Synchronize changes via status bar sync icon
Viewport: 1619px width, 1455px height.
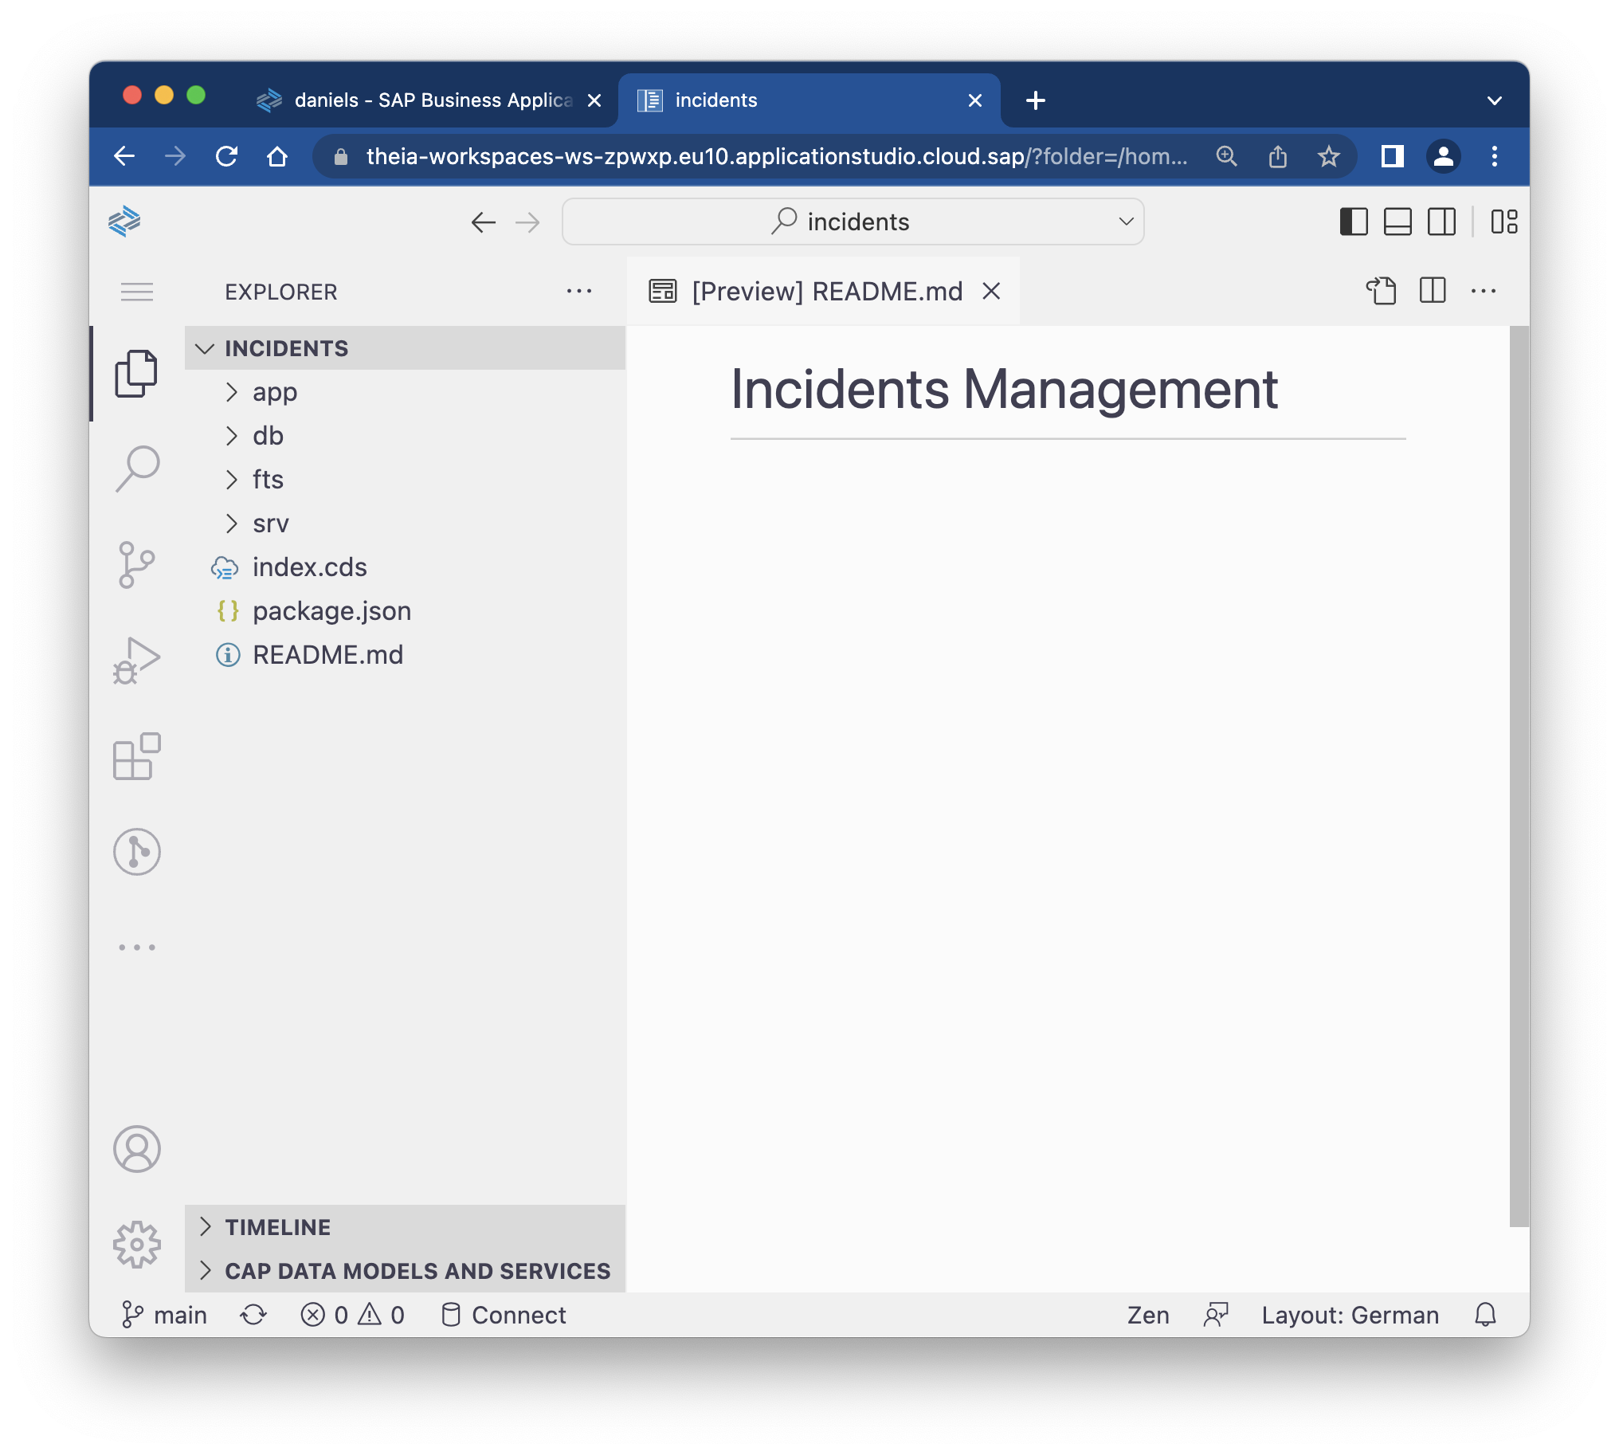(253, 1316)
